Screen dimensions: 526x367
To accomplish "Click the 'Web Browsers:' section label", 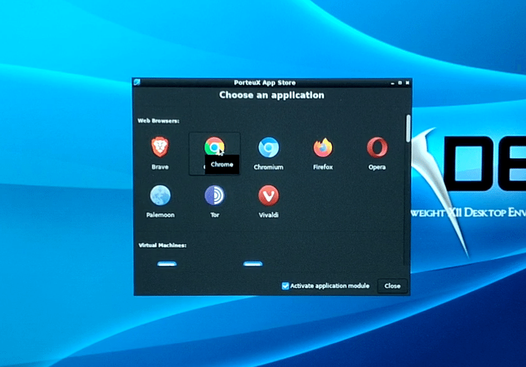I will (158, 121).
